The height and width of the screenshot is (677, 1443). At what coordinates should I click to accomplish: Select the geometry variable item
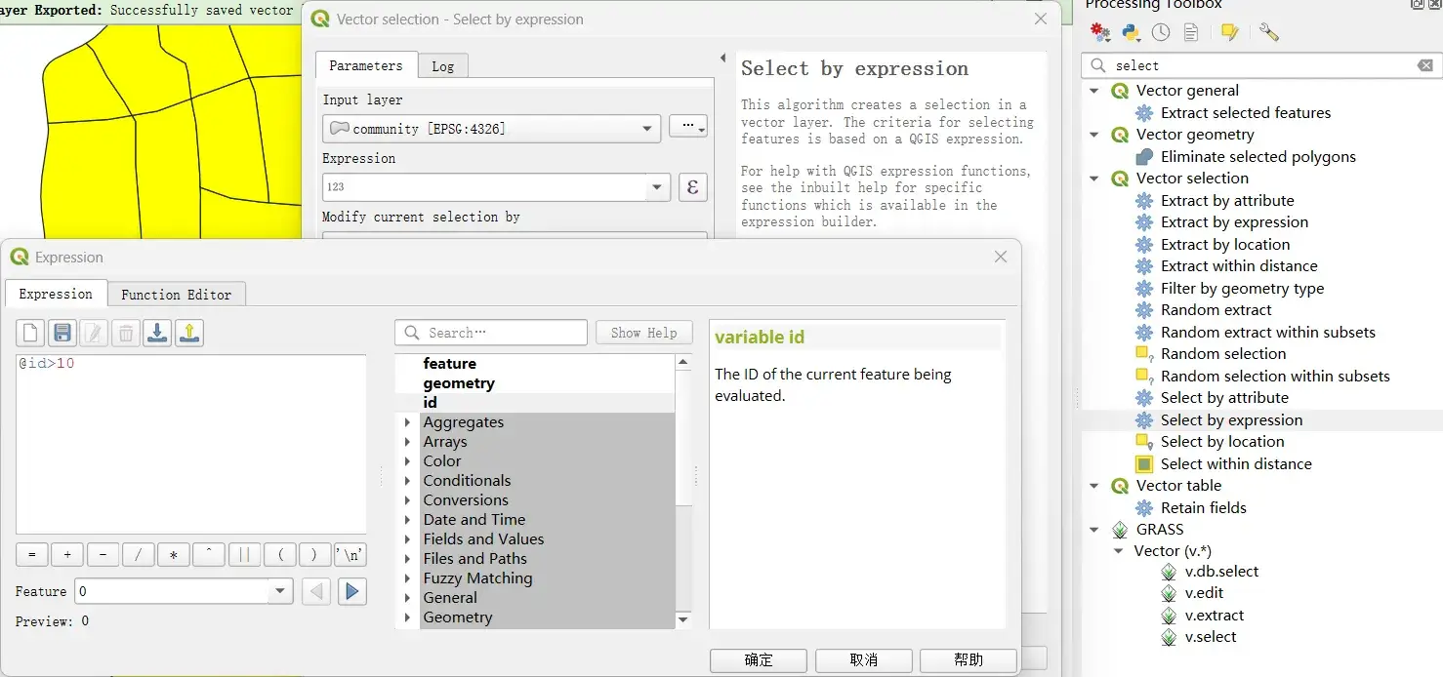pos(459,383)
